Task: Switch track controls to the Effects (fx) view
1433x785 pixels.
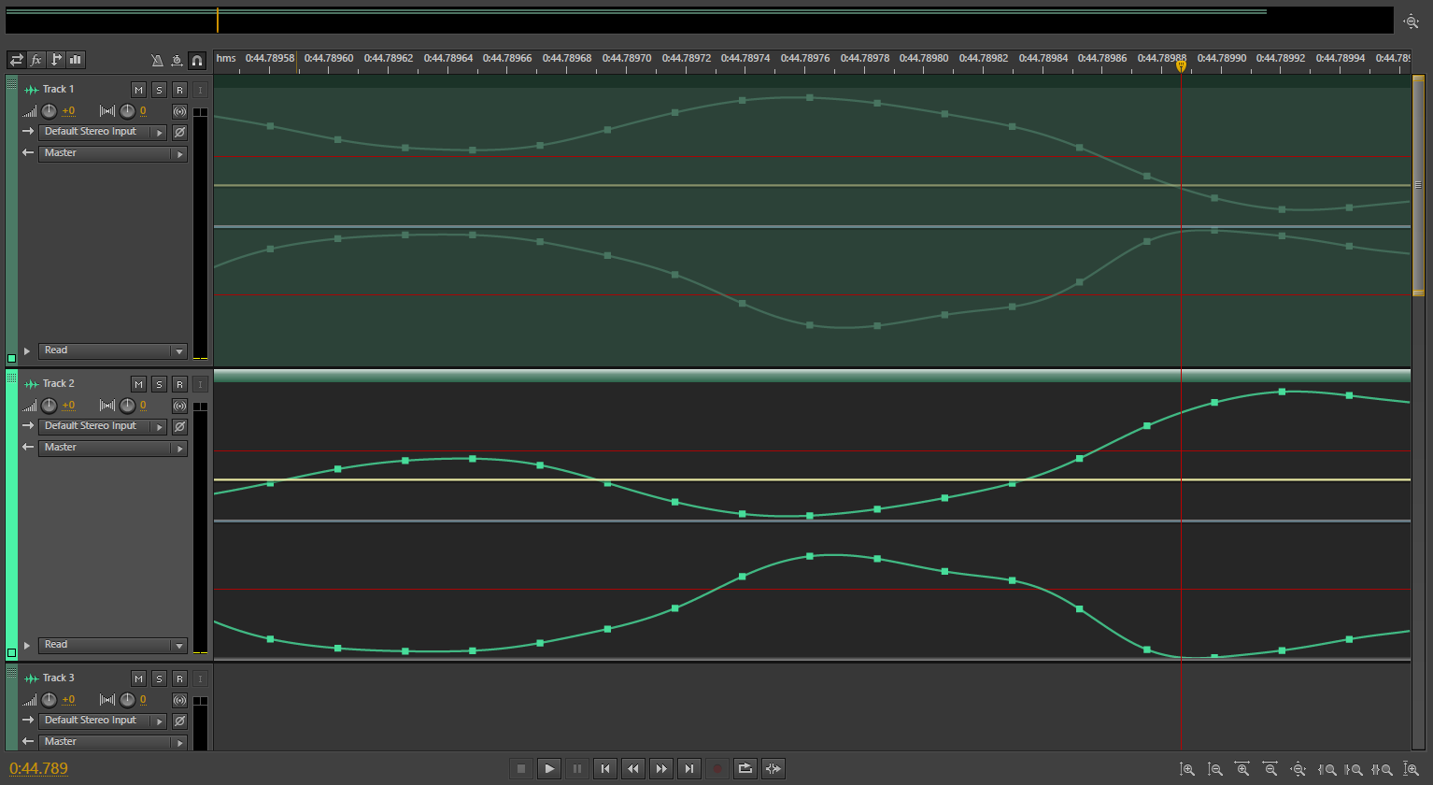Action: pyautogui.click(x=36, y=60)
